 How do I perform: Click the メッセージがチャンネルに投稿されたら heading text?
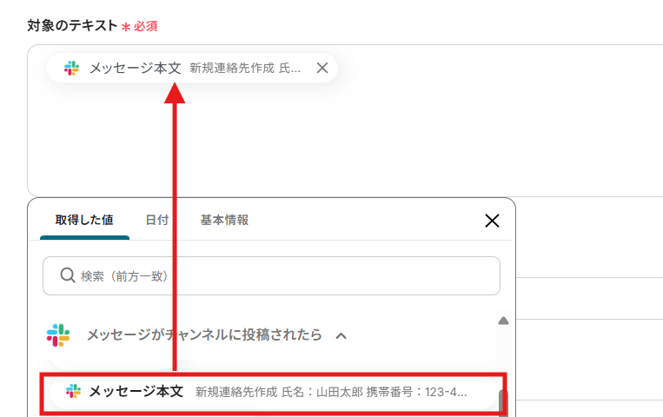(x=204, y=335)
